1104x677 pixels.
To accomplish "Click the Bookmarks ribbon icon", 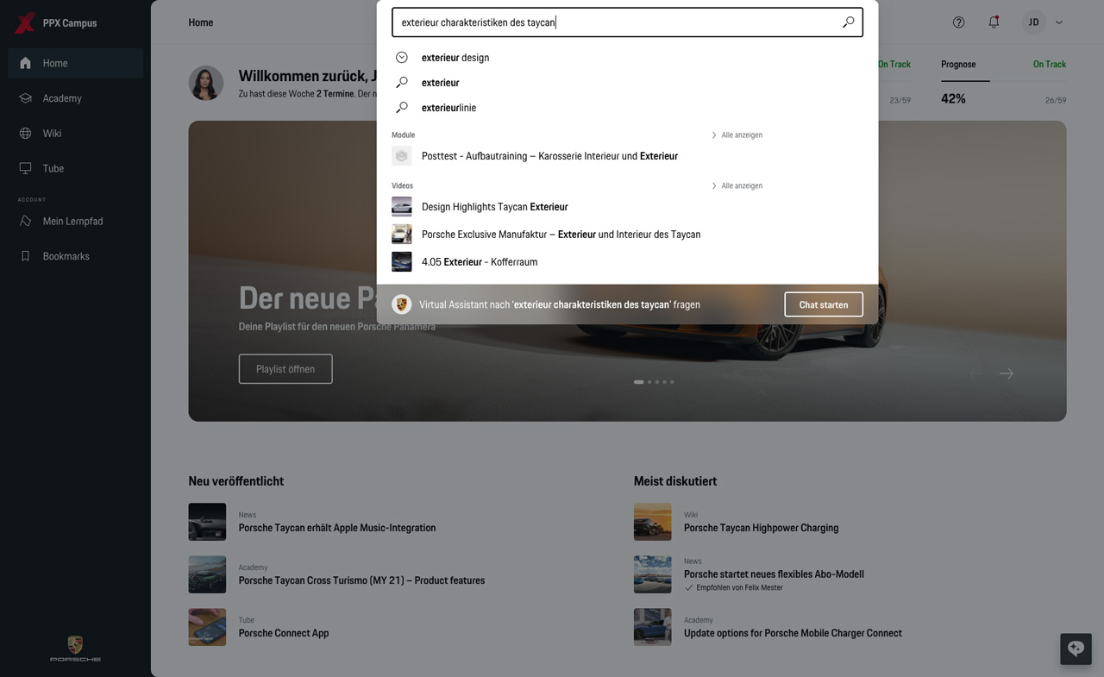I will coord(26,257).
